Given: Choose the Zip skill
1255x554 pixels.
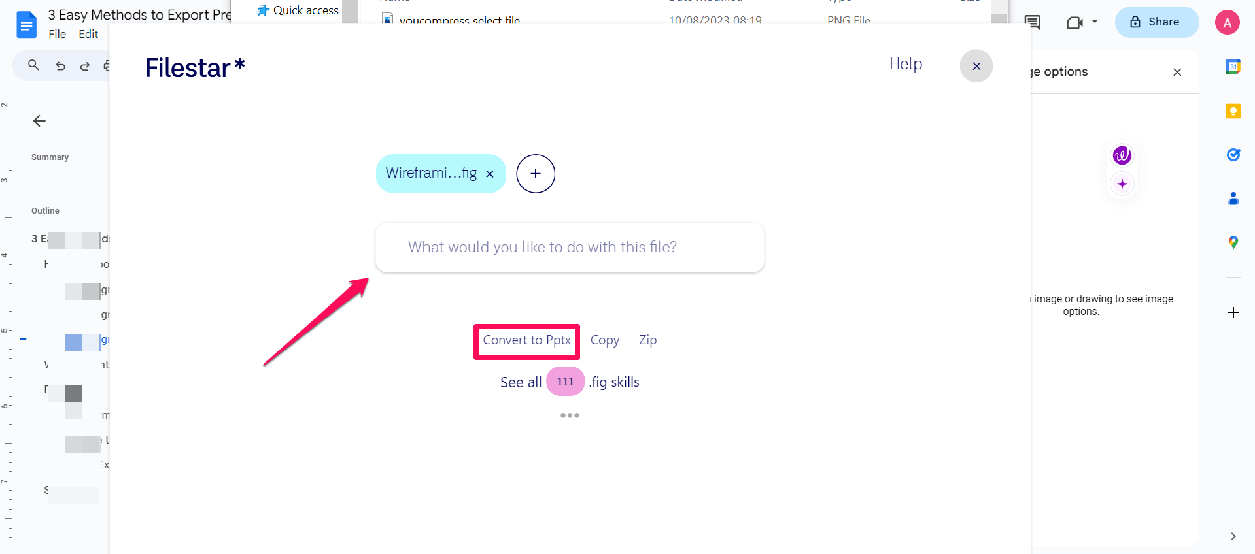Looking at the screenshot, I should tap(647, 340).
